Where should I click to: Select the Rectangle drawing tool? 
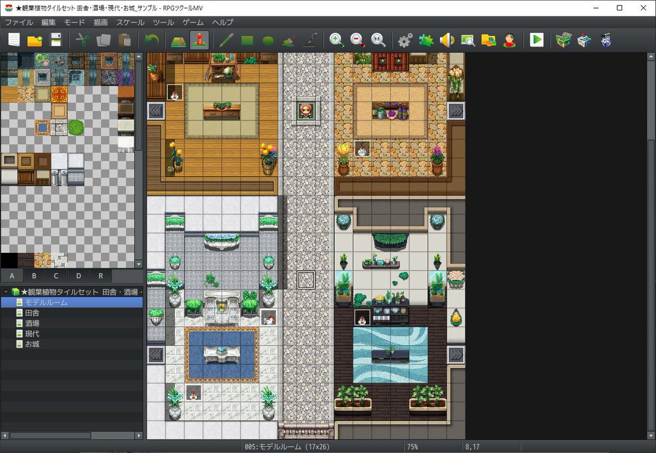[248, 39]
